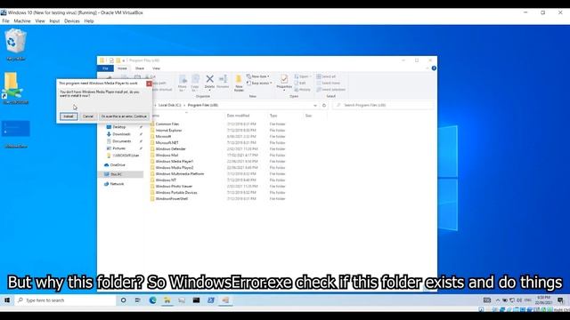Open the Easy access dropdown

click(x=259, y=83)
